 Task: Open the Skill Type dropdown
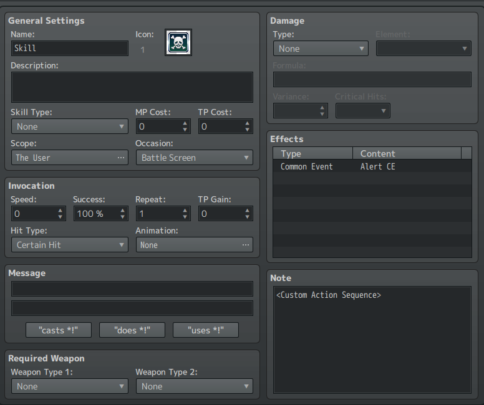[70, 126]
